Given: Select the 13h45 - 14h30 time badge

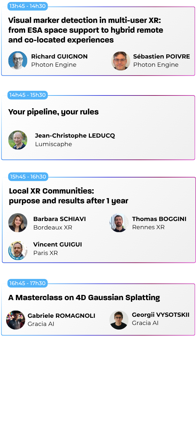Looking at the screenshot, I should click(27, 6).
